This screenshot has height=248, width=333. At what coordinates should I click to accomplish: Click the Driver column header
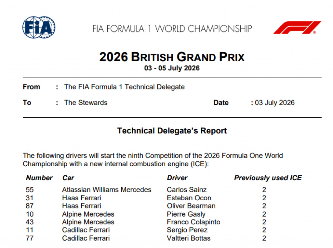177,178
